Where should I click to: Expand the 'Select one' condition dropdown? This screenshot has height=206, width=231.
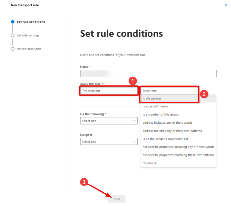coord(169,91)
